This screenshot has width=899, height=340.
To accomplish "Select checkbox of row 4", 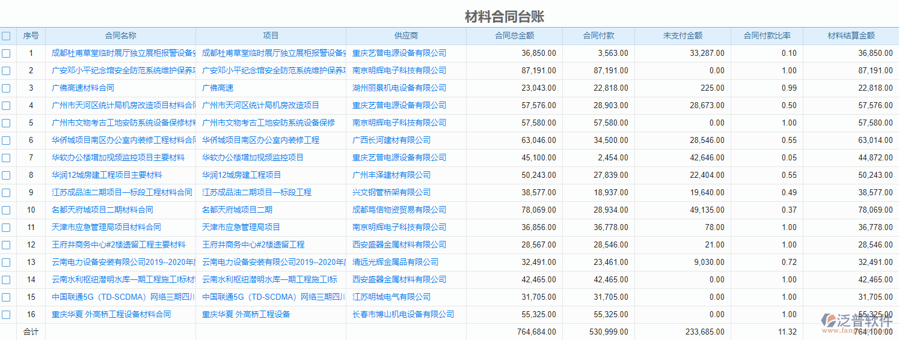I will [6, 106].
